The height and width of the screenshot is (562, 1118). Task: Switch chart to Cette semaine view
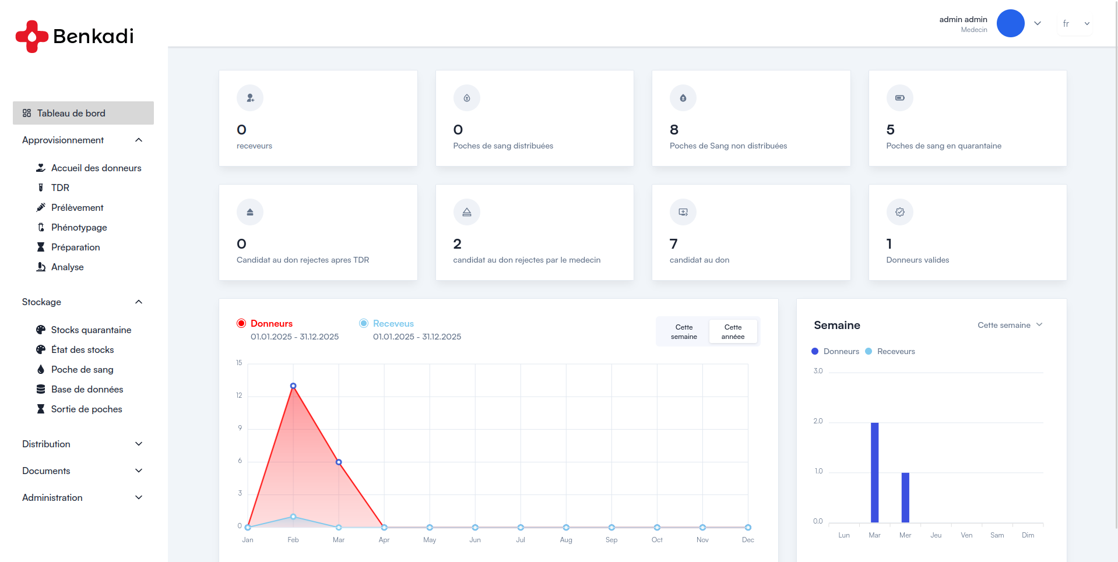pyautogui.click(x=684, y=331)
